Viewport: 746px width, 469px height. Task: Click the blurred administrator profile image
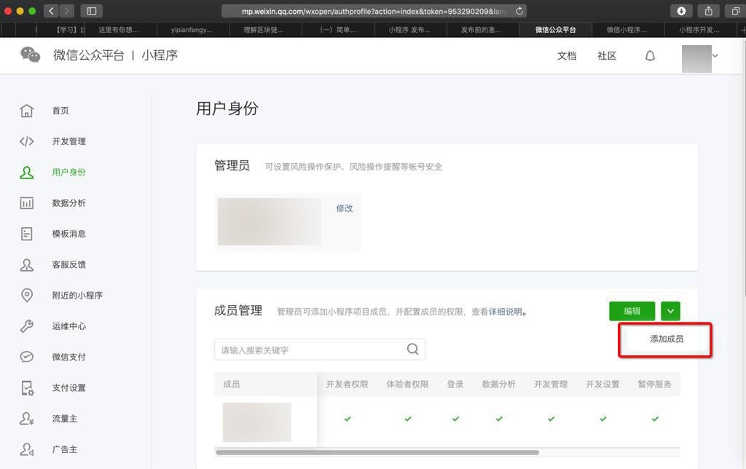point(270,221)
